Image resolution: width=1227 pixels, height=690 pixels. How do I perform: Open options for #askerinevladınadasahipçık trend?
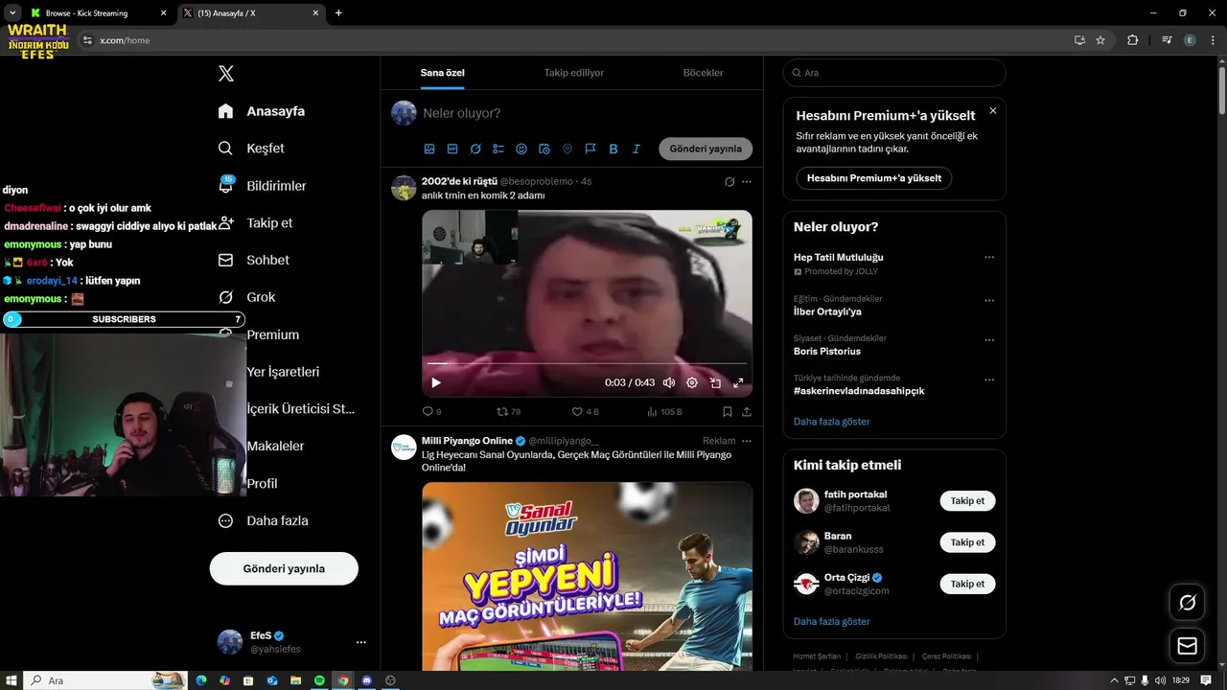coord(989,379)
